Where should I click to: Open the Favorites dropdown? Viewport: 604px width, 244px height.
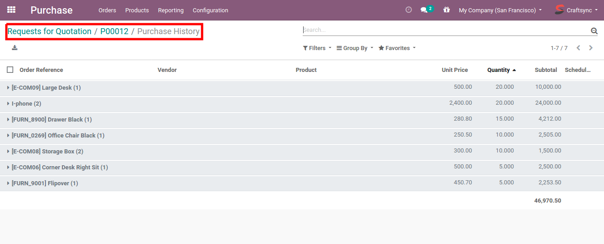397,48
